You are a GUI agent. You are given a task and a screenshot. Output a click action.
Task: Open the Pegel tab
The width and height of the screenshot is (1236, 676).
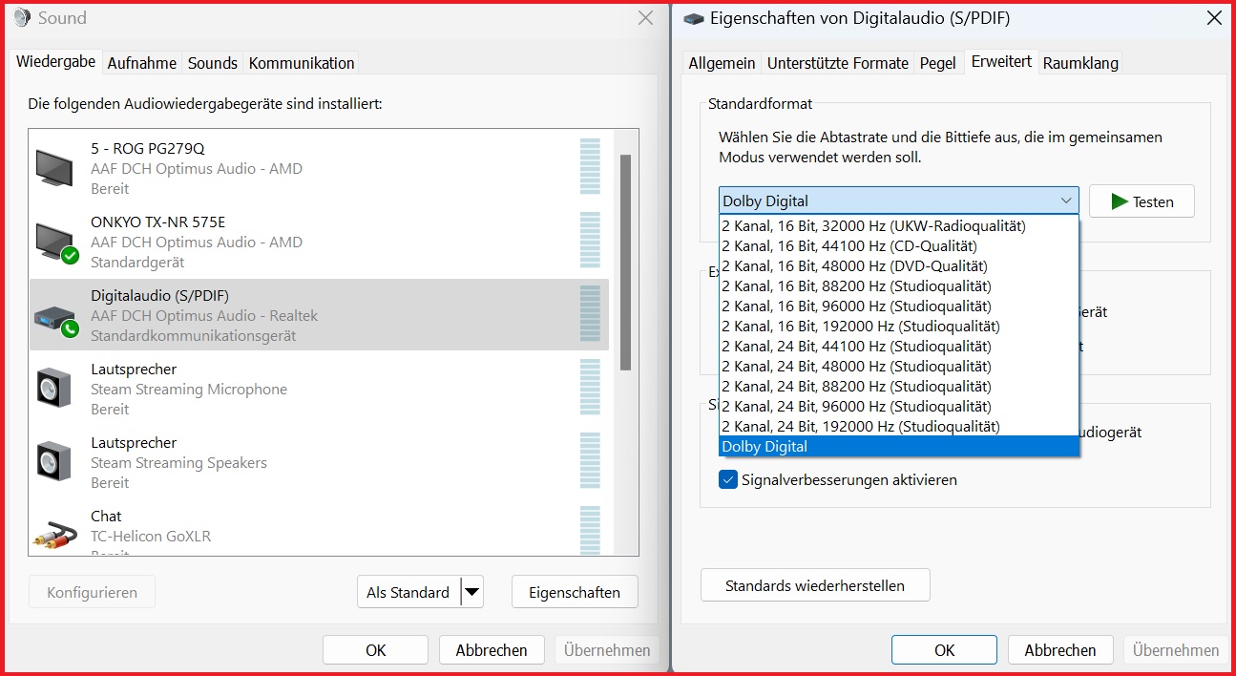pos(938,63)
